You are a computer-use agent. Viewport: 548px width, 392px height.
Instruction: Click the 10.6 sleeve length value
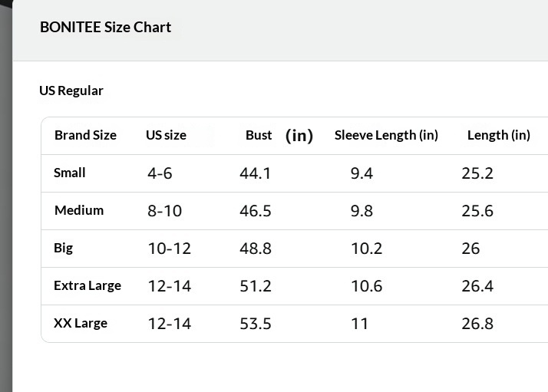pos(366,286)
